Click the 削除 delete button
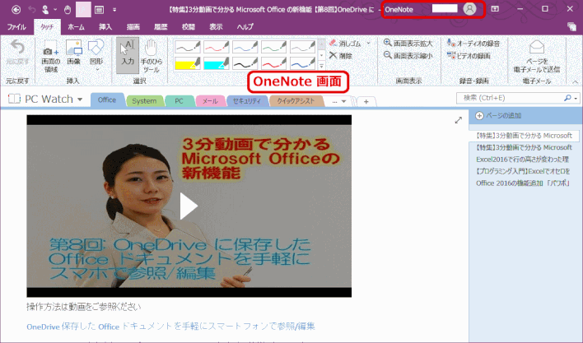Viewport: 583px width, 343px height. click(x=341, y=56)
